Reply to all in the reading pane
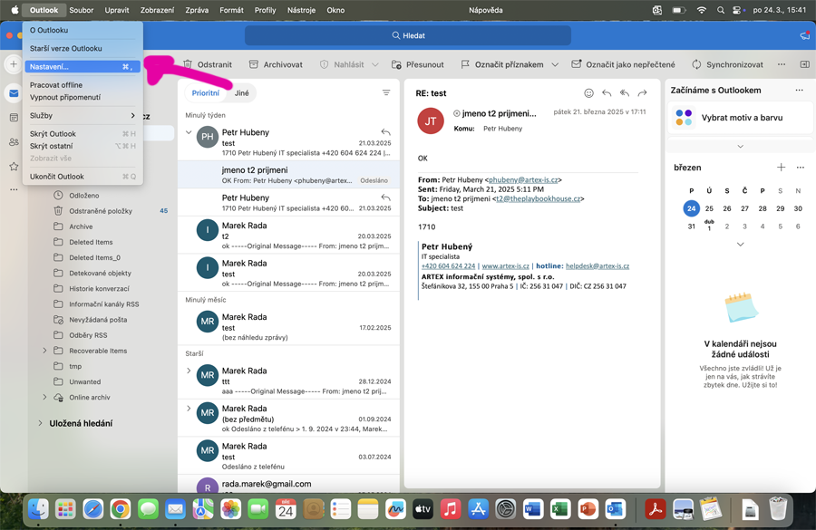816x530 pixels. [x=624, y=93]
